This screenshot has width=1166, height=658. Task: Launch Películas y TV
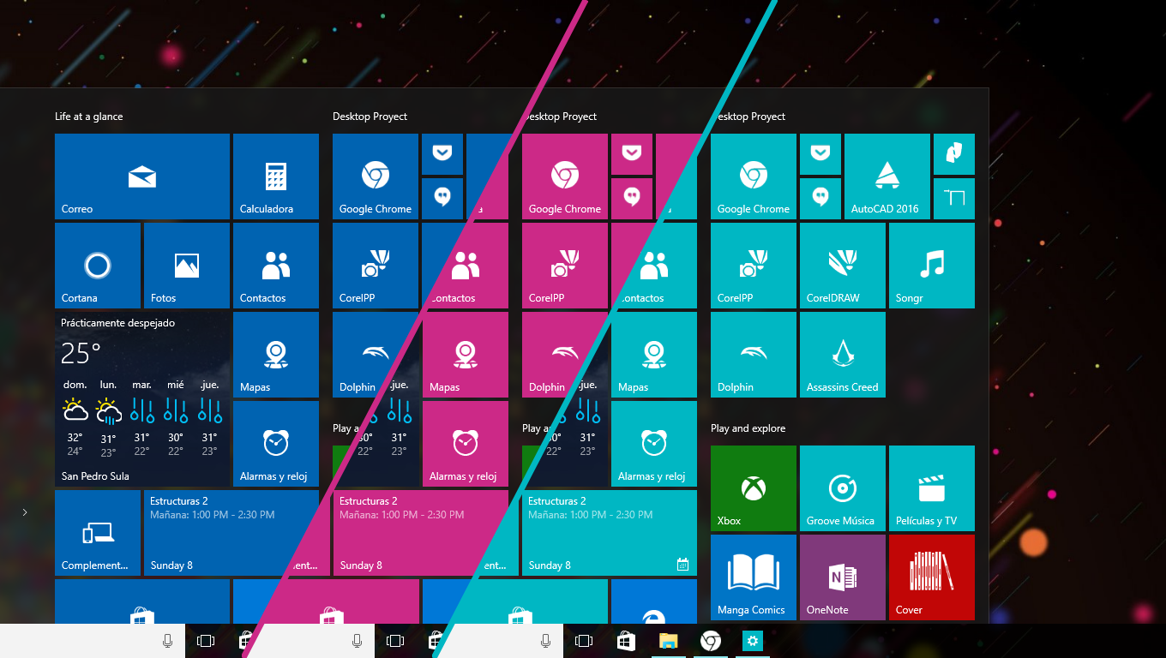[x=931, y=488]
